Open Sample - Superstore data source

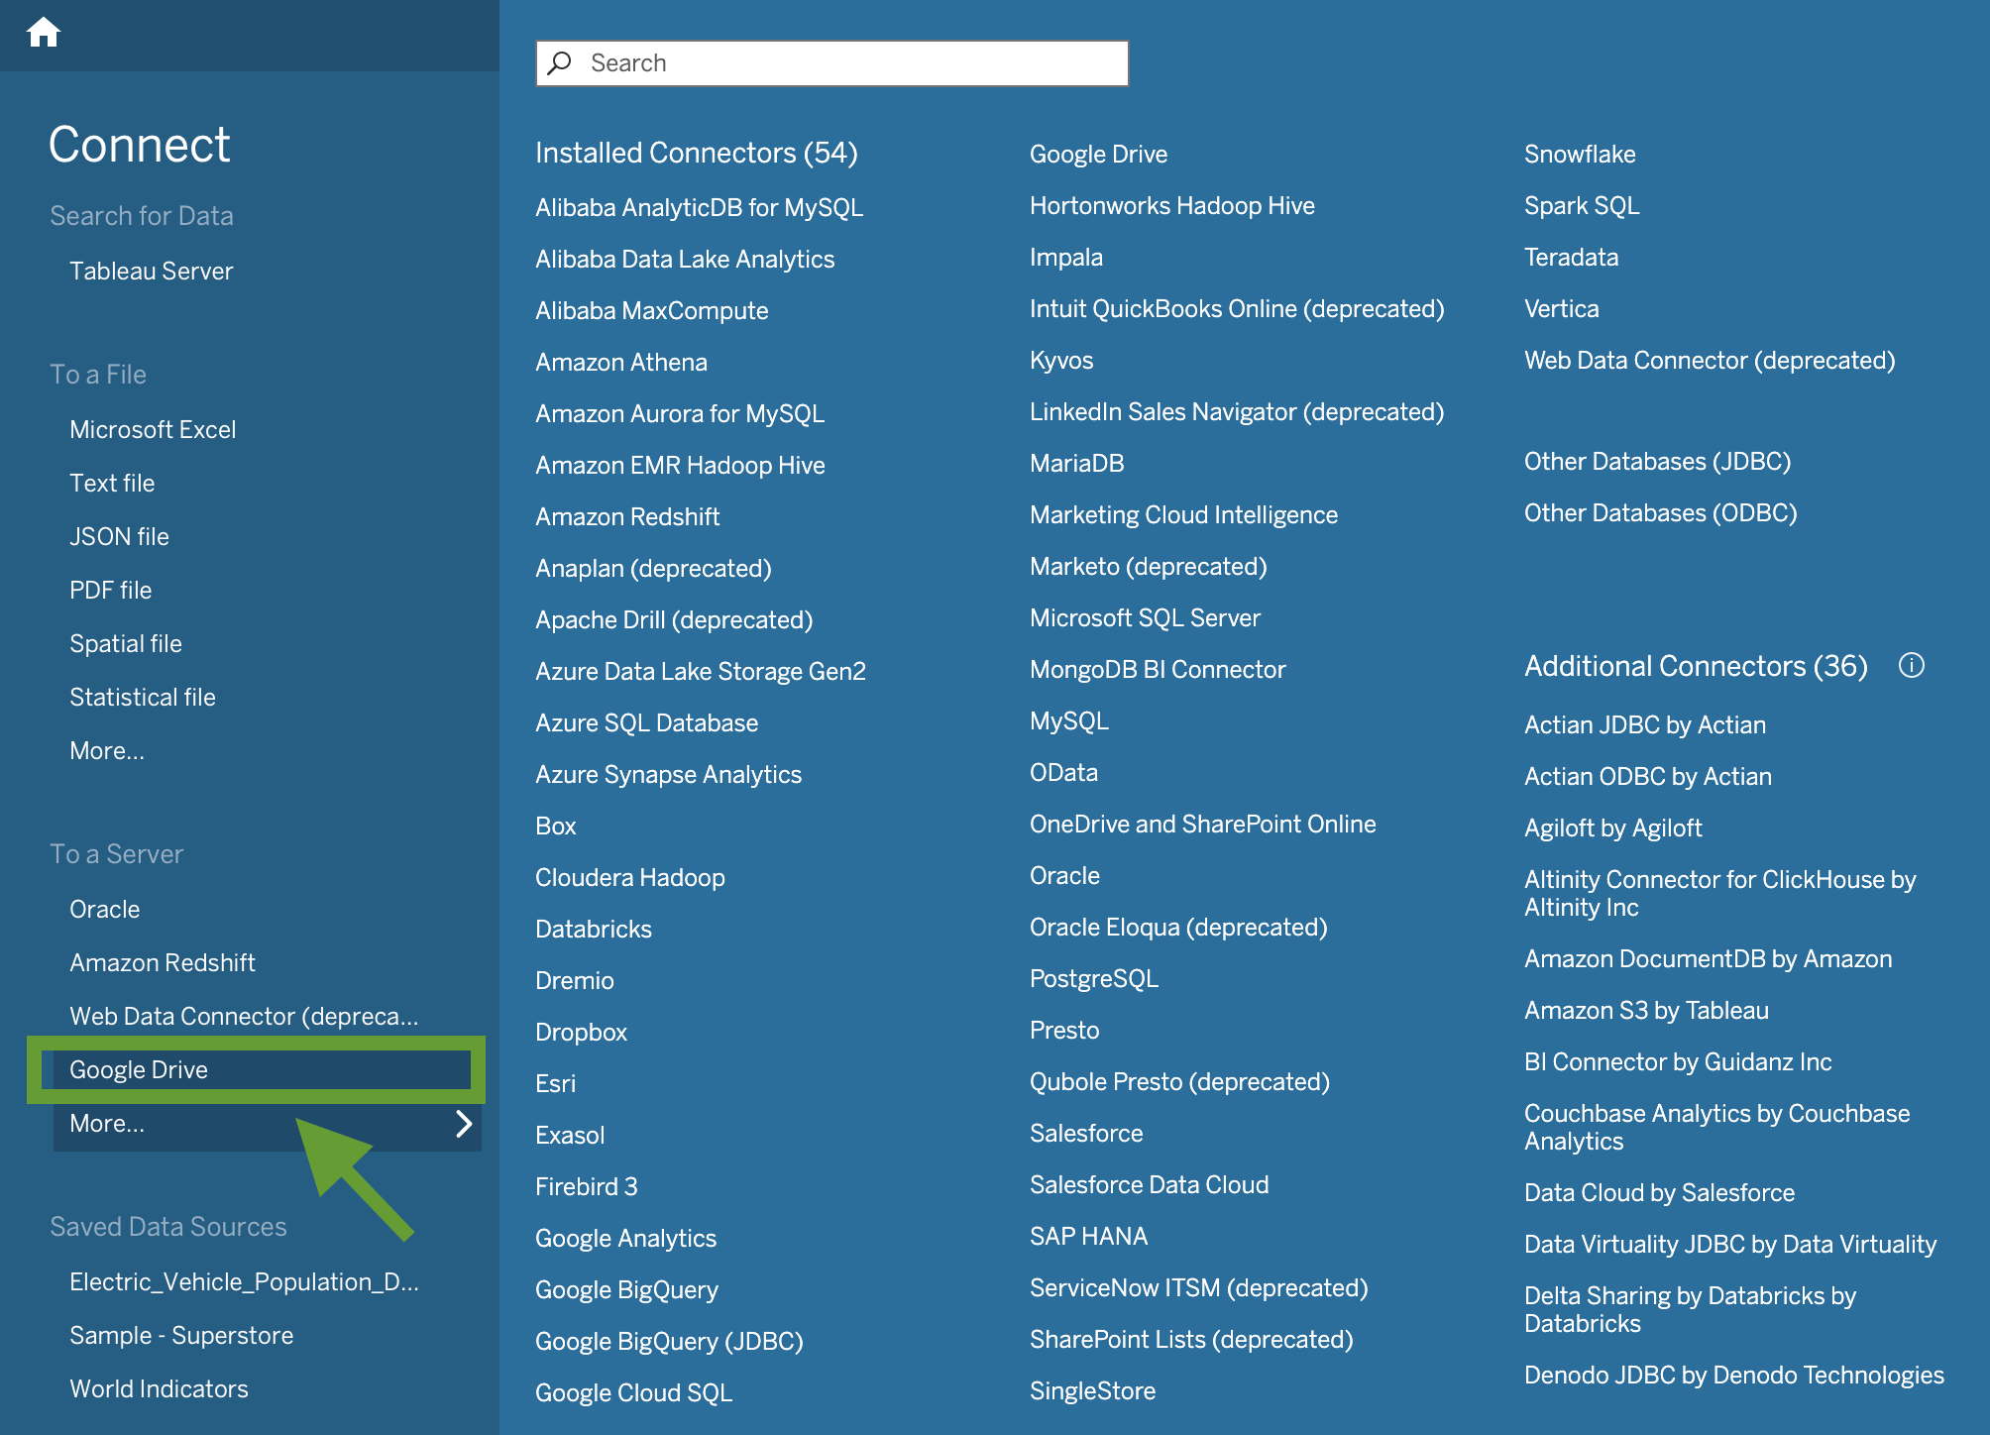pyautogui.click(x=181, y=1336)
